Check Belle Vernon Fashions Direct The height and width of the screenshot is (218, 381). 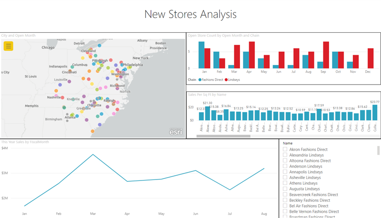[285, 211]
